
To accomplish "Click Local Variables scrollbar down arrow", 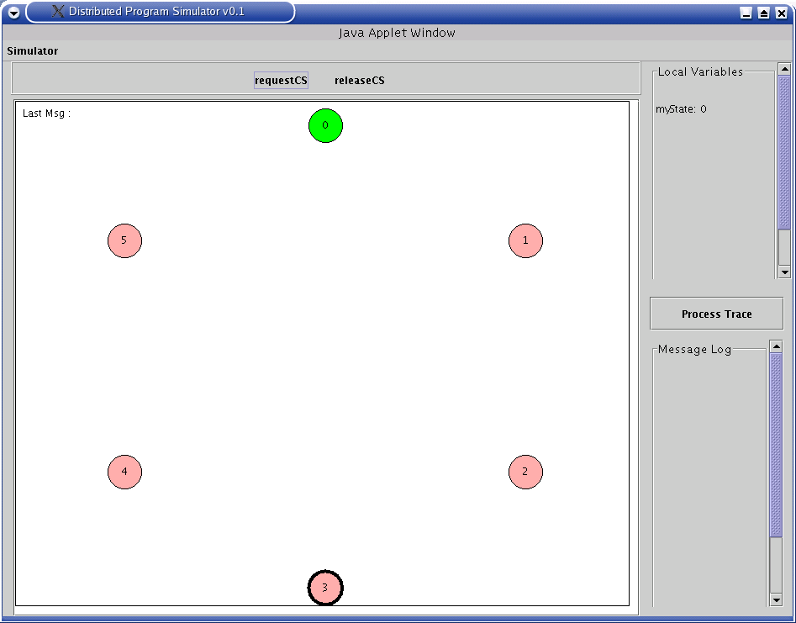I will (x=784, y=272).
